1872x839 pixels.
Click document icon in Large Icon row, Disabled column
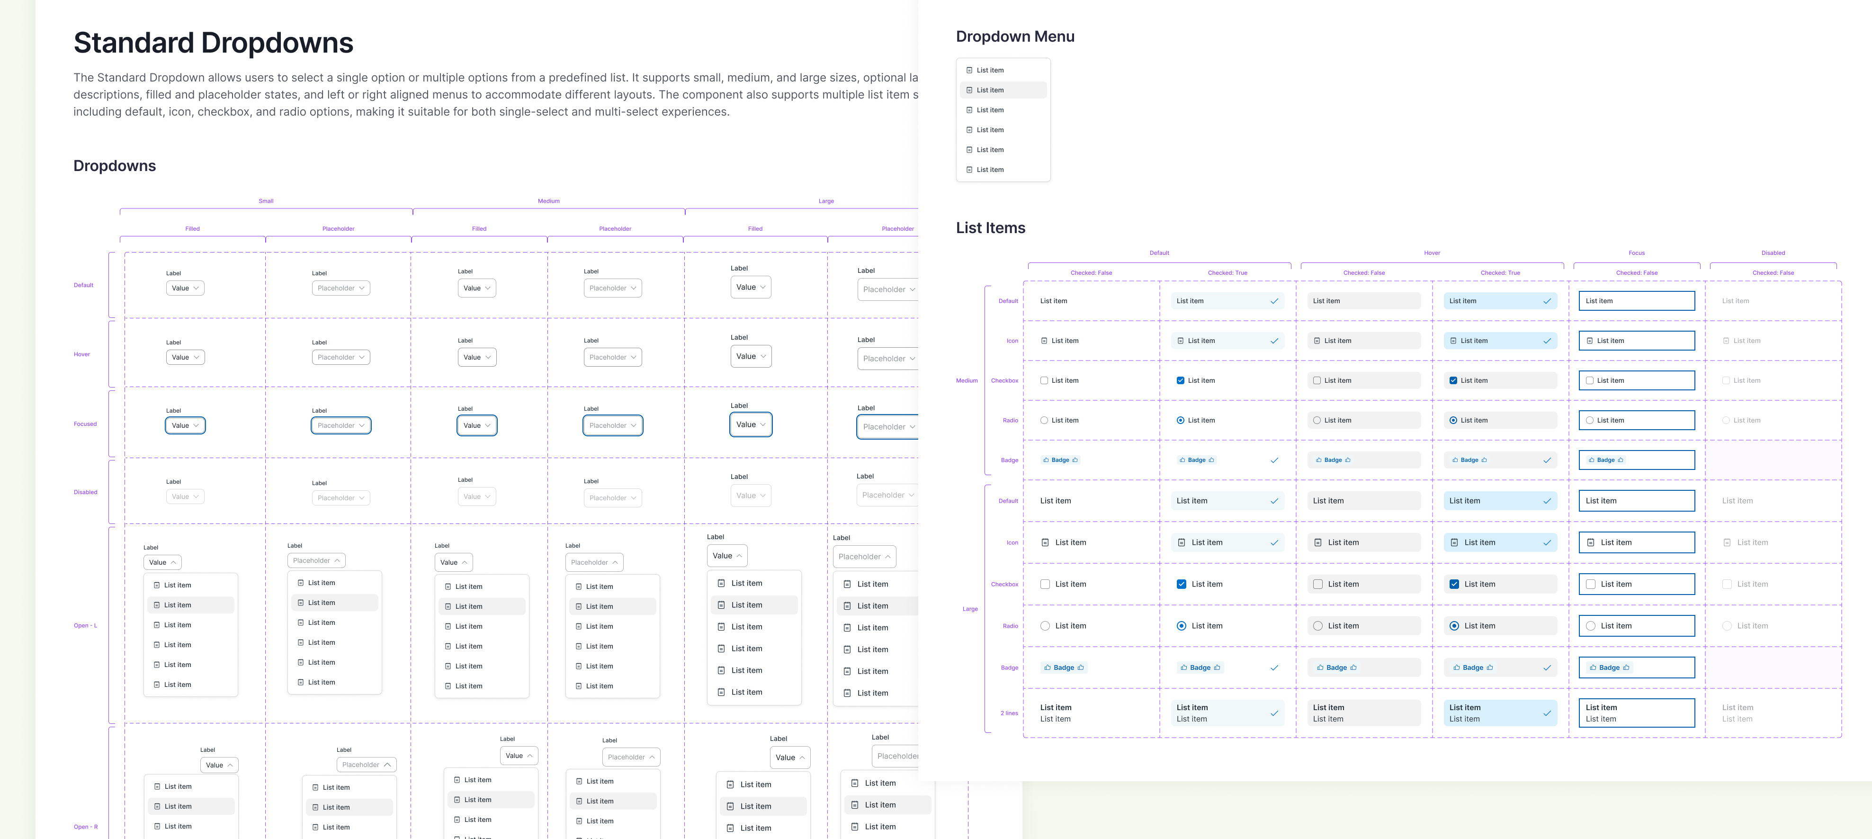tap(1728, 542)
